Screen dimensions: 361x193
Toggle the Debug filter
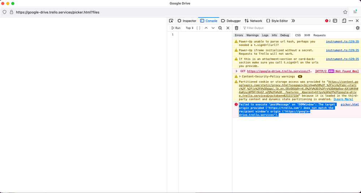[284, 35]
